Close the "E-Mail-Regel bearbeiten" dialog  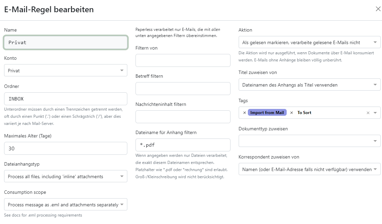tap(378, 9)
